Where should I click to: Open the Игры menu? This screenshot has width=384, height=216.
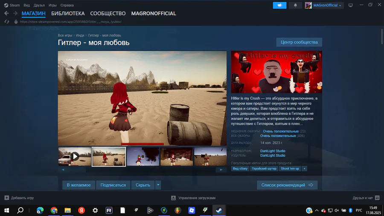tap(52, 5)
